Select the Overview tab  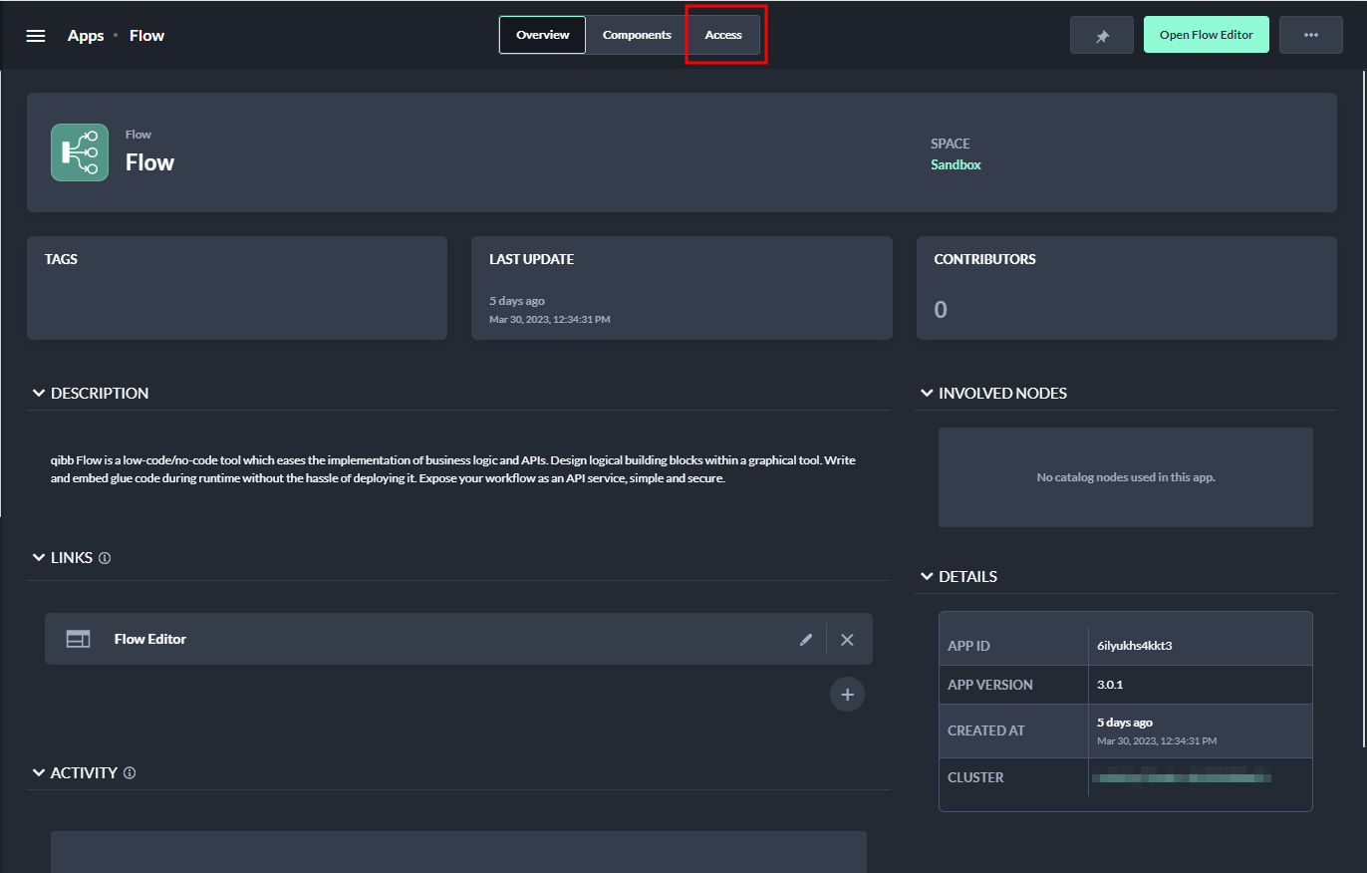[543, 35]
